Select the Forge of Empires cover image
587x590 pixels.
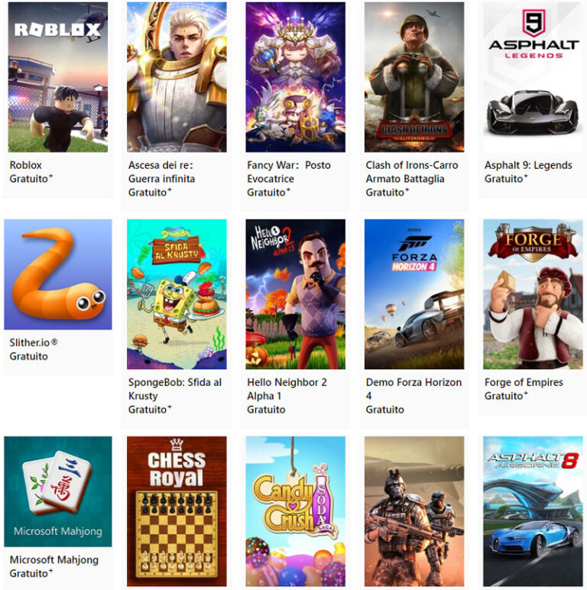coord(533,294)
